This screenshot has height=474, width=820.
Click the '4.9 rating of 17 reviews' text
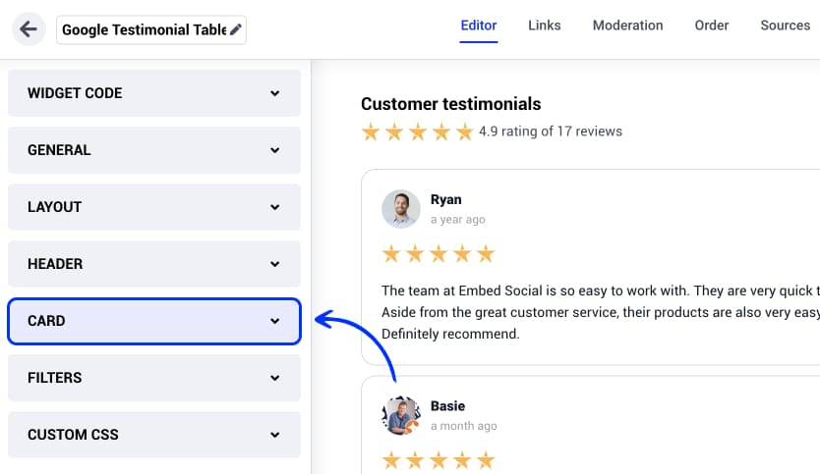(551, 132)
